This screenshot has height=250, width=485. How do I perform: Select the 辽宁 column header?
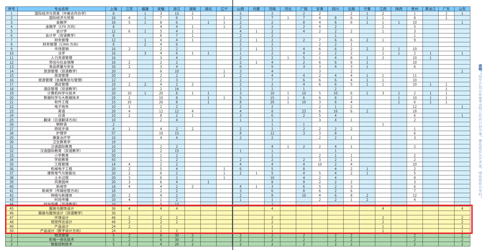tap(224, 9)
